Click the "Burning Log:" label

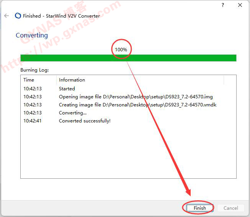pyautogui.click(x=34, y=70)
